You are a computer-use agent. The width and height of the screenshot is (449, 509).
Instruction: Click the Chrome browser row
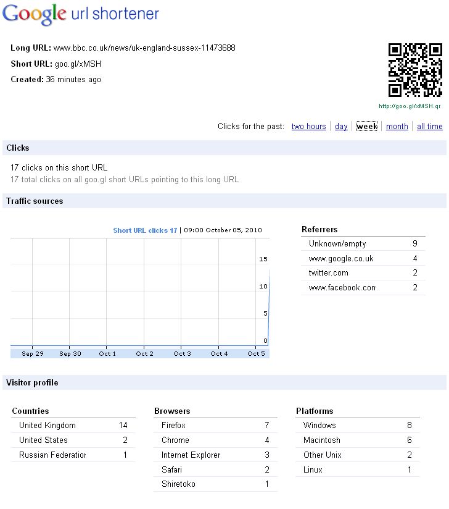[215, 440]
